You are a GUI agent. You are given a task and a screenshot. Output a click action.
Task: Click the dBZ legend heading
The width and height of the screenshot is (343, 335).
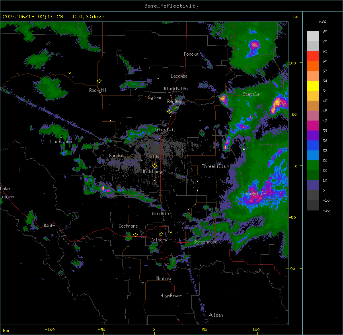click(322, 21)
